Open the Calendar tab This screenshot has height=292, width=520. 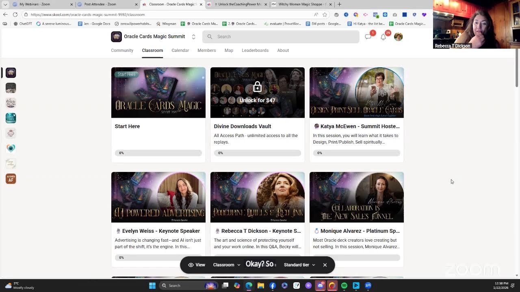pos(180,50)
